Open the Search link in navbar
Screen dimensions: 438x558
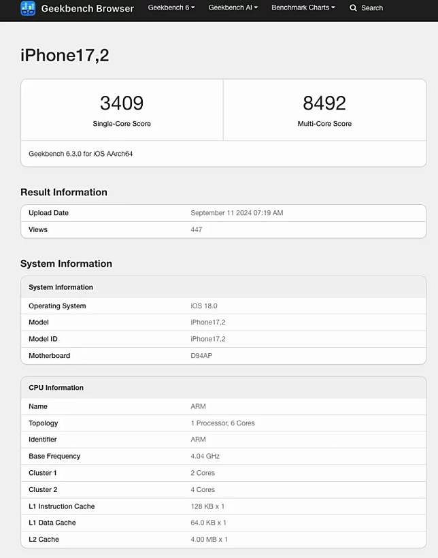point(371,8)
